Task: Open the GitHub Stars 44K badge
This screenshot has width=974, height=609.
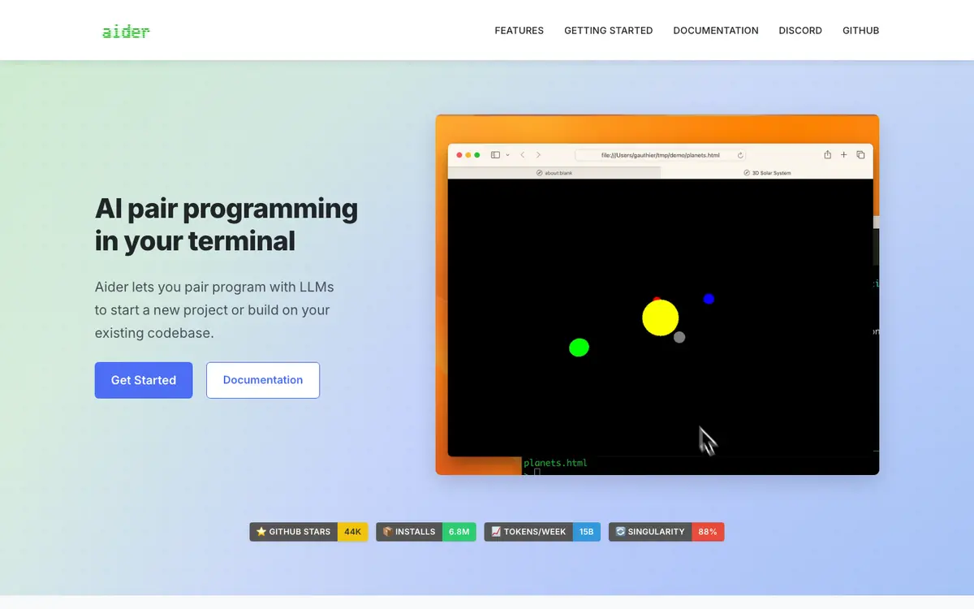Action: tap(308, 532)
